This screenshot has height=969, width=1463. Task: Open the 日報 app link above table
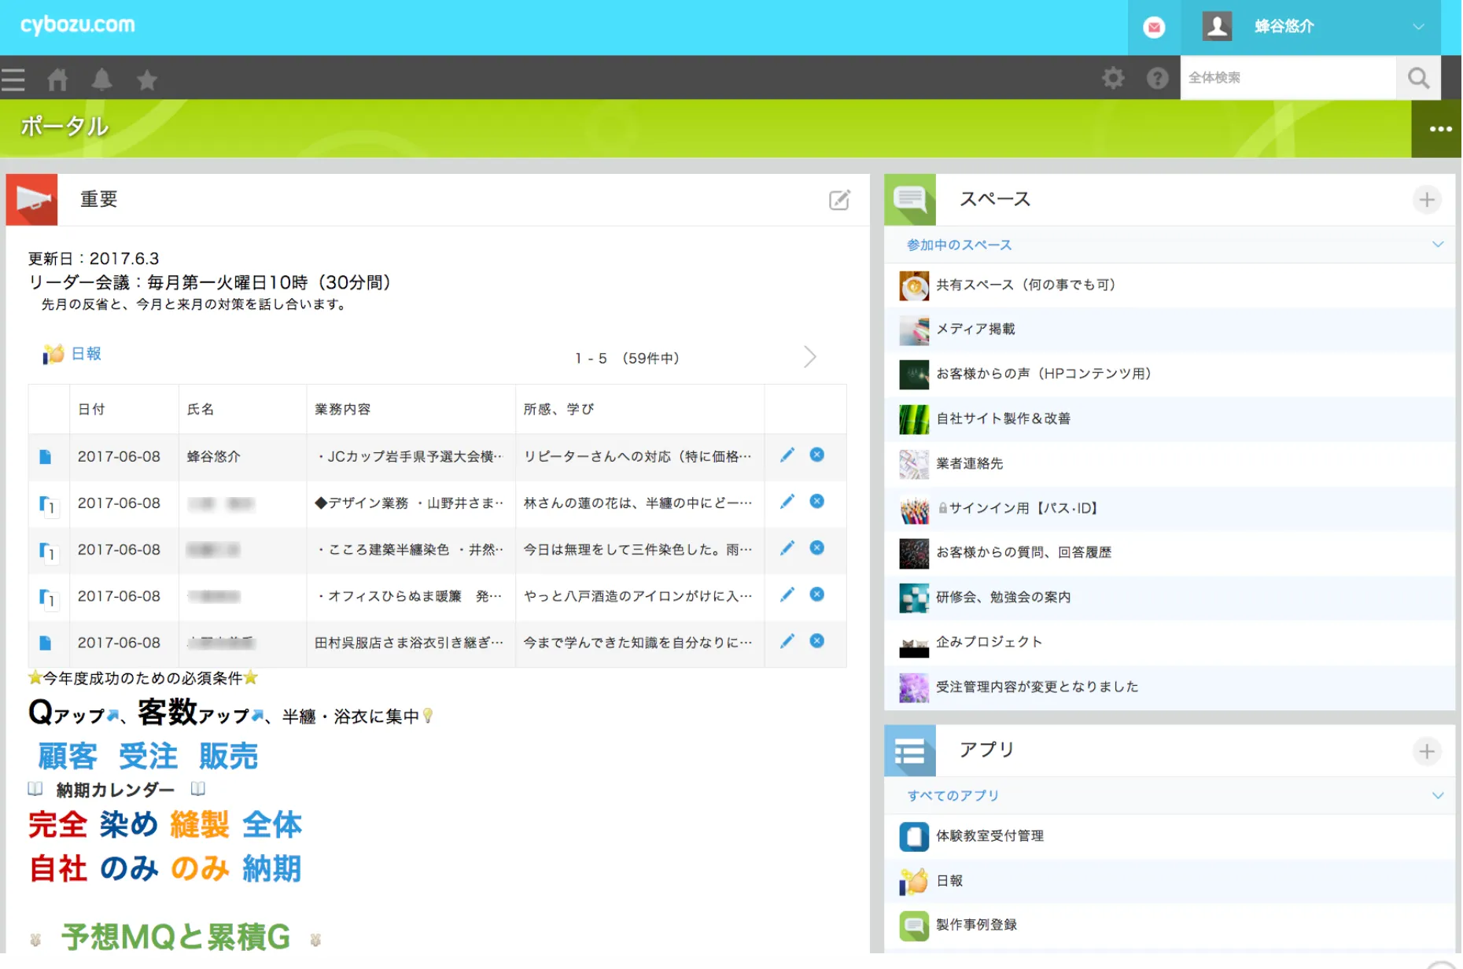click(86, 354)
